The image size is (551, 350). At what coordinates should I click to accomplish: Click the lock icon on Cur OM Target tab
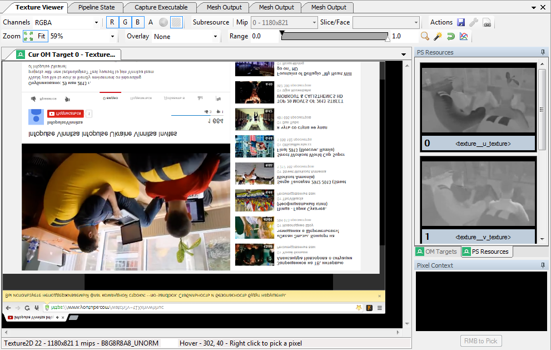tap(21, 55)
